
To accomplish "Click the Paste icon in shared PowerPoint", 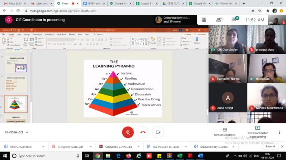I will point(4,40).
